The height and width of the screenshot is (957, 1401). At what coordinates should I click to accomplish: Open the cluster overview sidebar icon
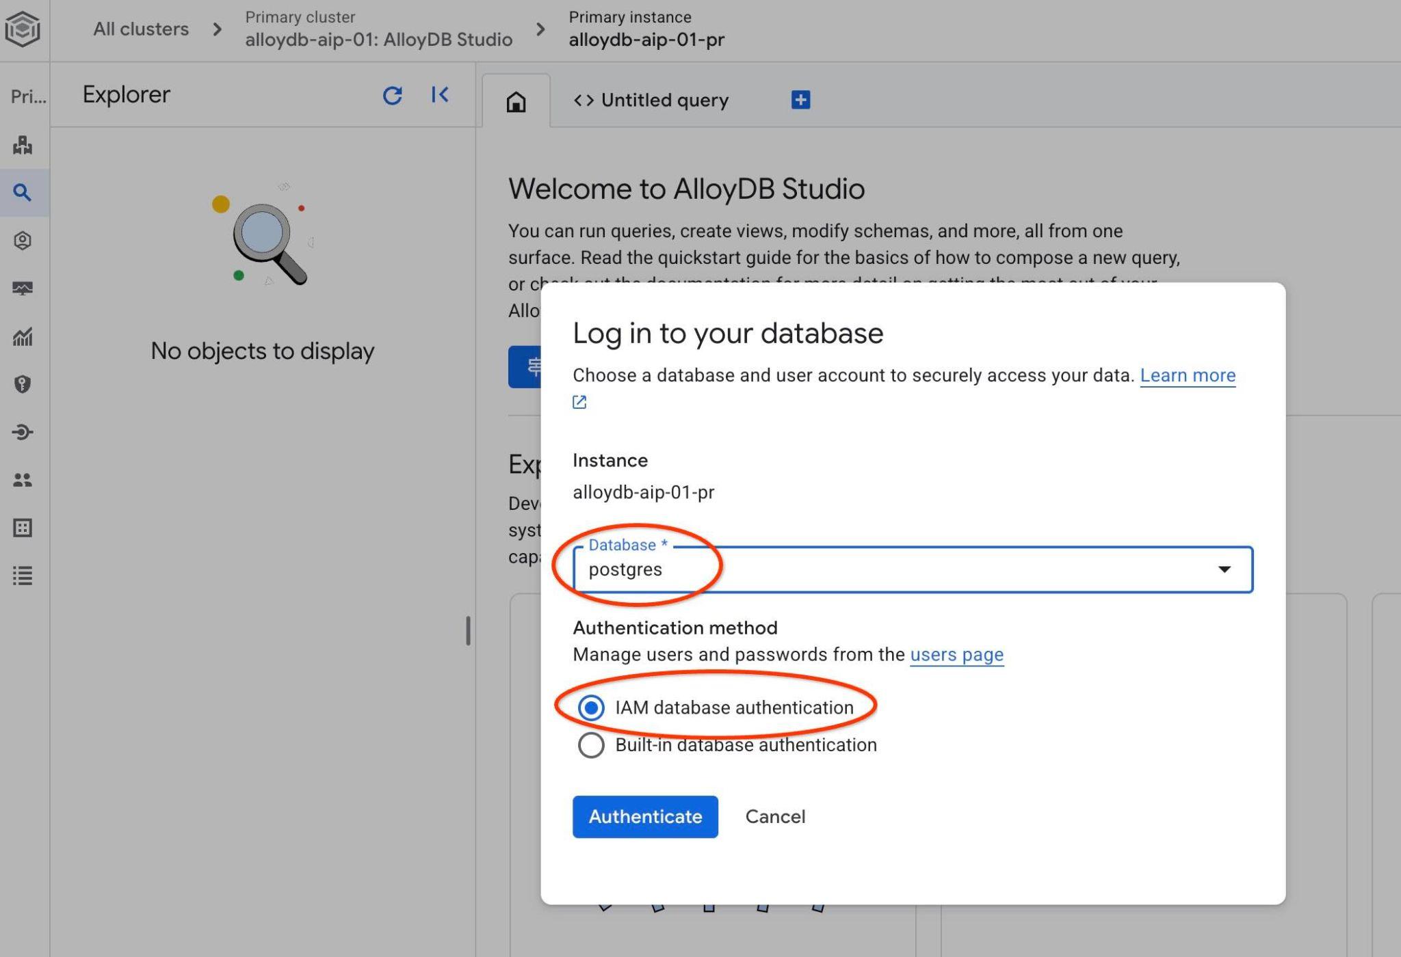(x=23, y=145)
